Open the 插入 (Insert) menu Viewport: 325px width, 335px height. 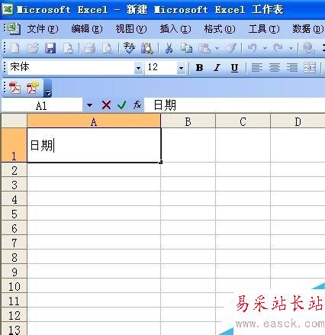pos(175,29)
